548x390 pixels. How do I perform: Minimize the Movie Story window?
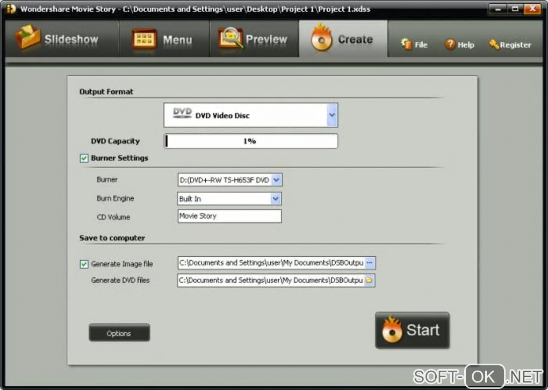pos(497,9)
